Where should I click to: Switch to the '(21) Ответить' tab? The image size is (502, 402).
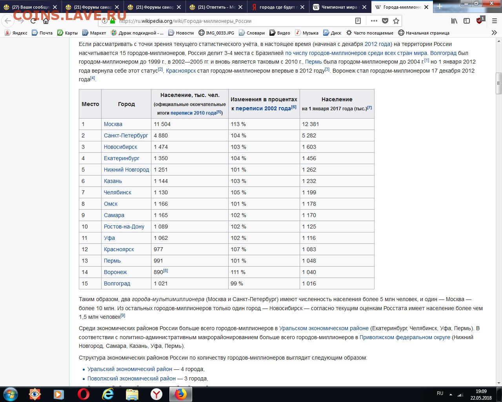[217, 7]
